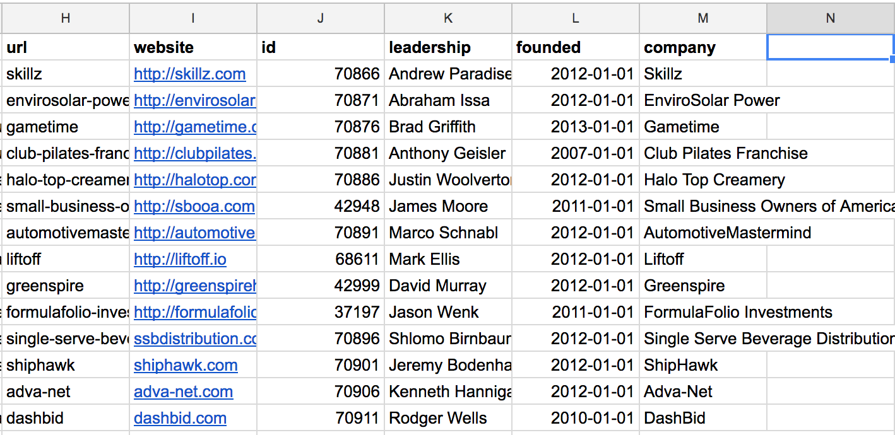Screen dimensions: 895x435
Task: Open the shiphawk.com link
Action: [x=186, y=365]
